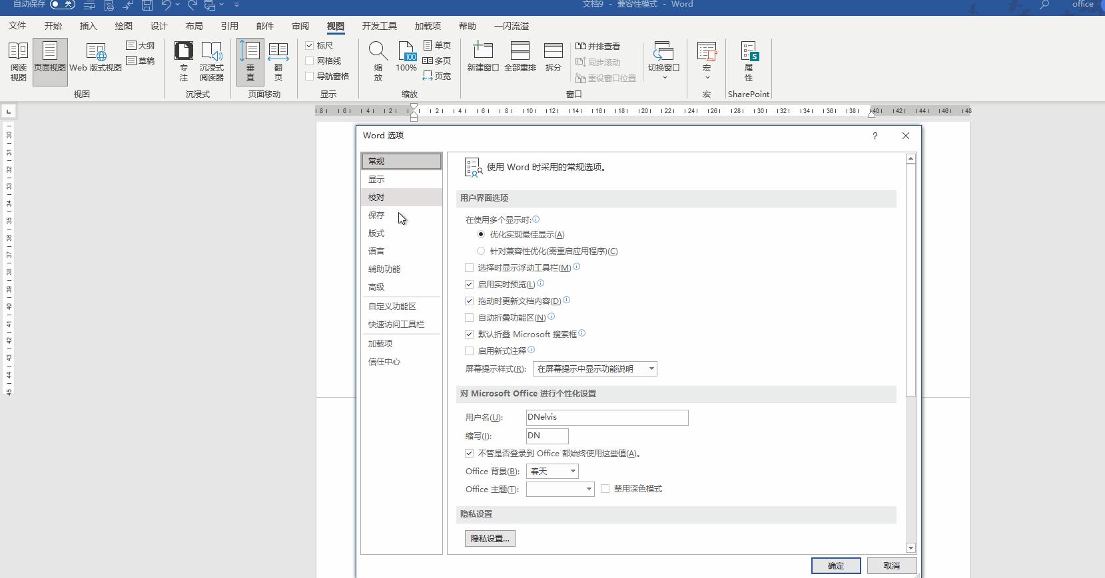Open SharePoint Properties (属性)
This screenshot has height=578, width=1105.
(x=749, y=61)
